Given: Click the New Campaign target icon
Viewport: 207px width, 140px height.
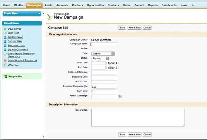Looking at the screenshot, I should point(50,17).
